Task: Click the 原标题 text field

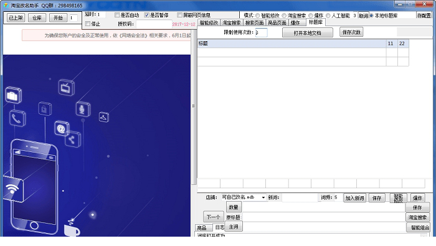Action: (x=323, y=217)
